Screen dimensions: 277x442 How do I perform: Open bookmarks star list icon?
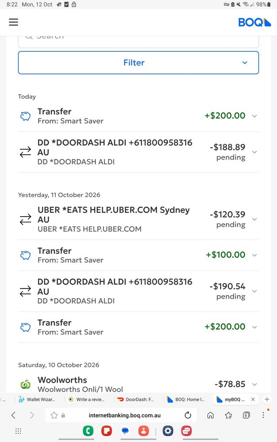(x=228, y=415)
